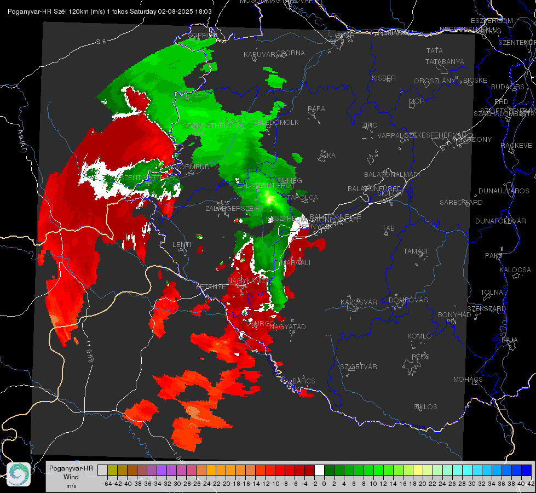Click the 'Poganyvar-HR' legend label

click(71, 468)
